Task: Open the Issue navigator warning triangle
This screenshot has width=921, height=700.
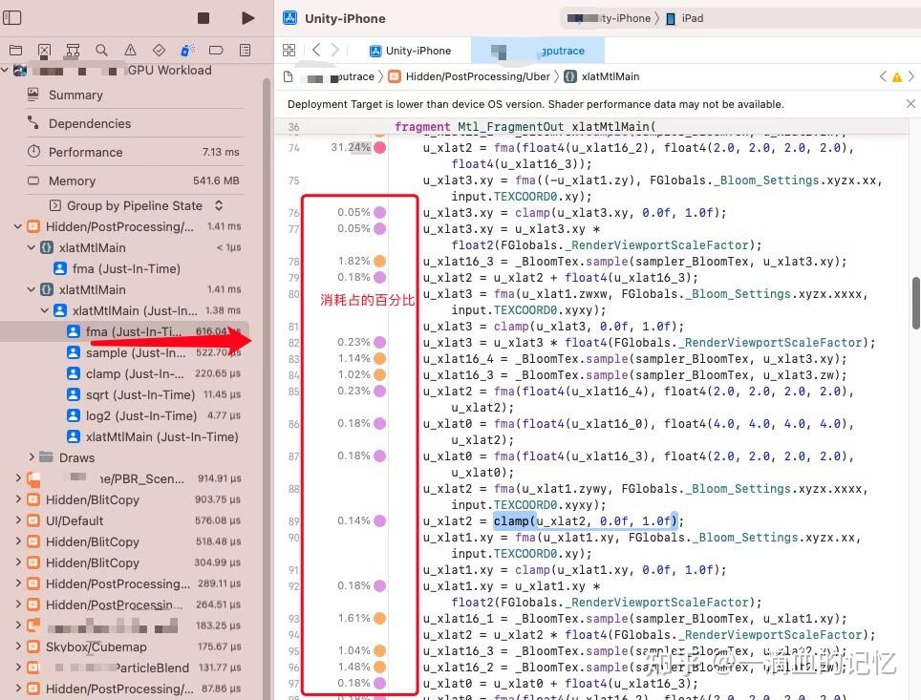Action: point(130,51)
